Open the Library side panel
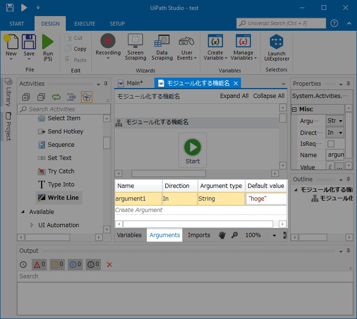357x319 pixels. [9, 92]
